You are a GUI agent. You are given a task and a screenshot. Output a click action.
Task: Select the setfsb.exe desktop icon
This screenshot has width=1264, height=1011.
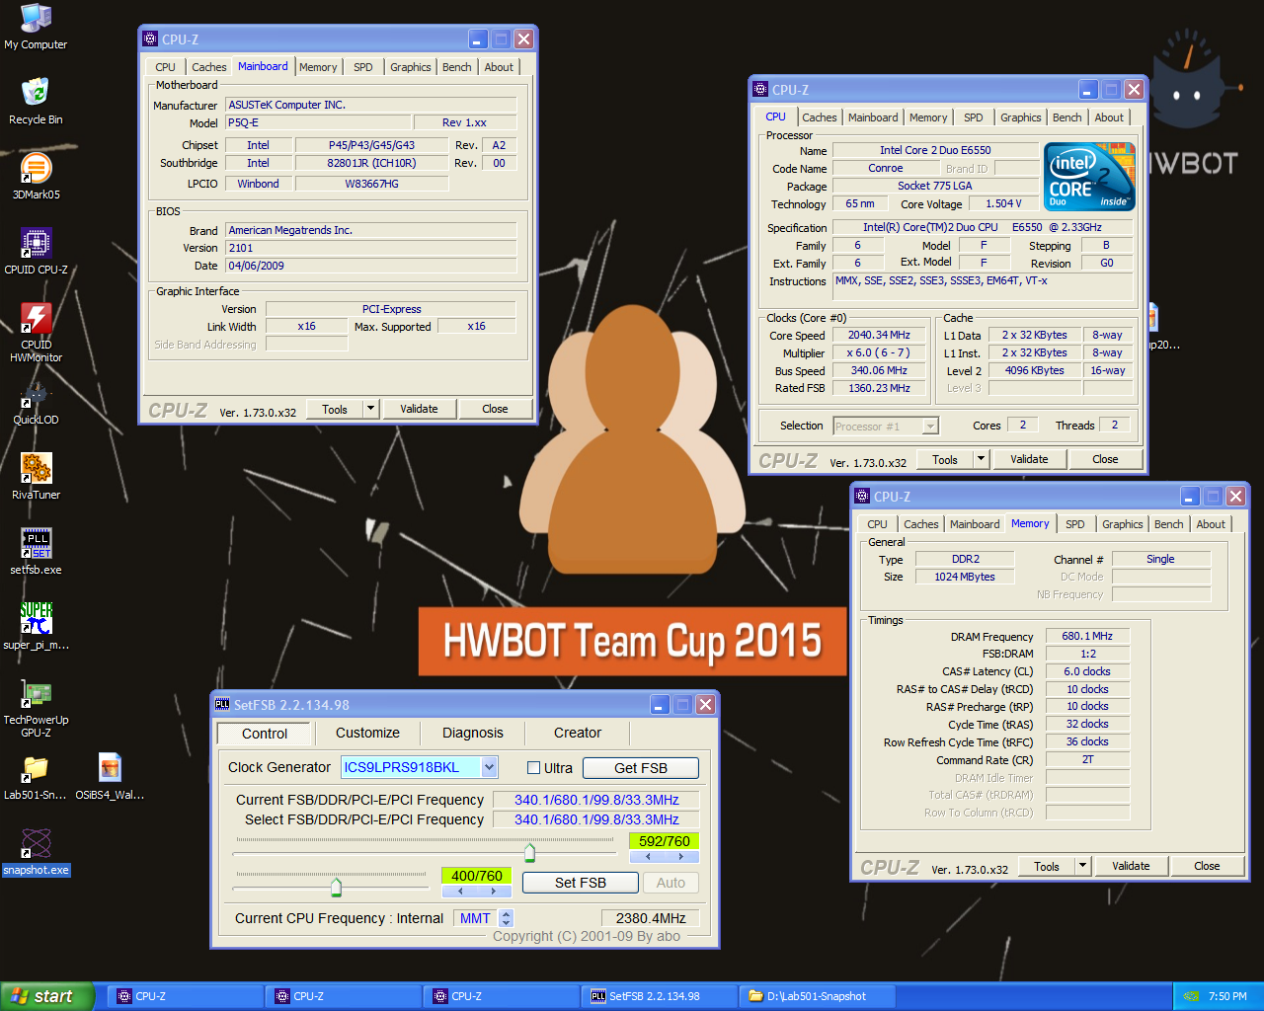tap(36, 552)
